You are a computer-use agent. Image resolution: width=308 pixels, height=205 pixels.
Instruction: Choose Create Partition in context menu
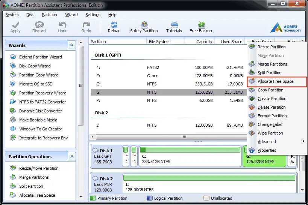[277, 99]
